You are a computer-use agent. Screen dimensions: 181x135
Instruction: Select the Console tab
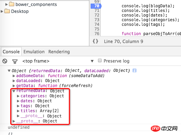[11, 52]
